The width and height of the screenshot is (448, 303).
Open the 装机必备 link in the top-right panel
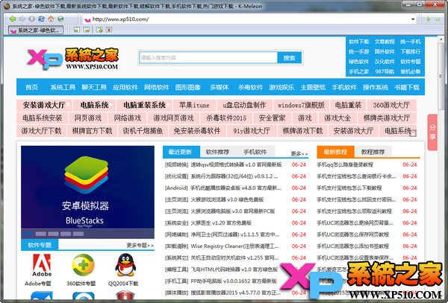click(x=410, y=71)
